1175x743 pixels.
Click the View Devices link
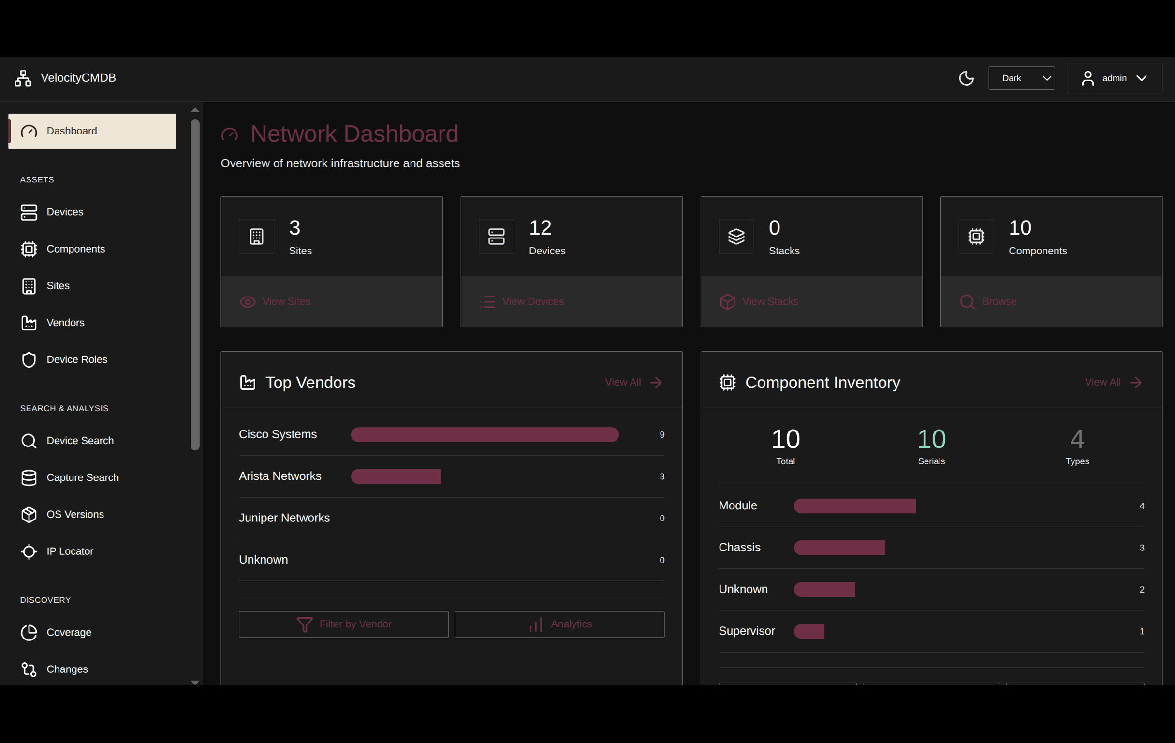tap(533, 302)
